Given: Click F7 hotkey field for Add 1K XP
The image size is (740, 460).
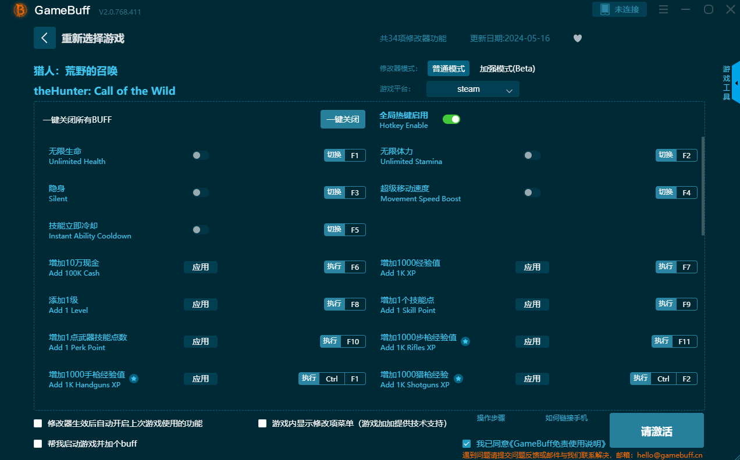Looking at the screenshot, I should [x=686, y=267].
